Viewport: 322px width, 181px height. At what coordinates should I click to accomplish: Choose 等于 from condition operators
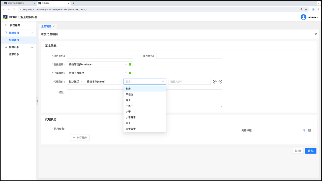(128, 100)
